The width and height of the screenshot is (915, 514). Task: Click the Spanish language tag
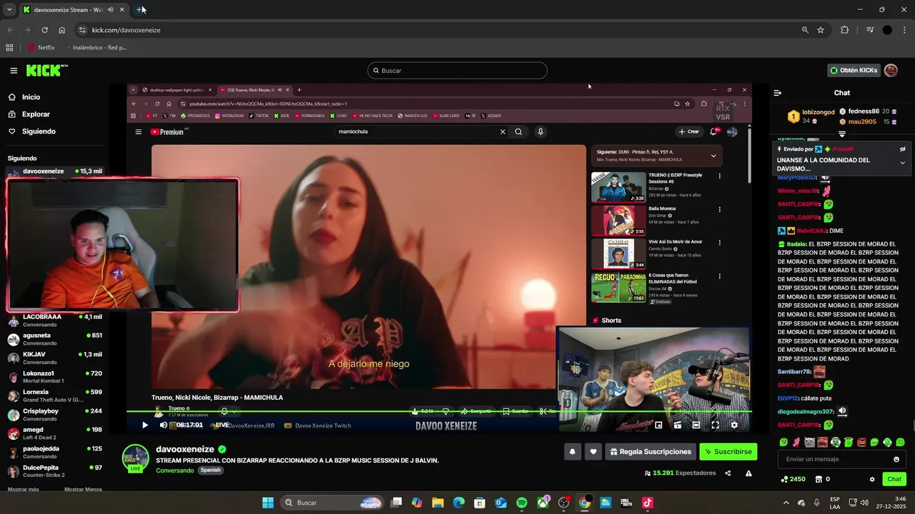click(210, 470)
